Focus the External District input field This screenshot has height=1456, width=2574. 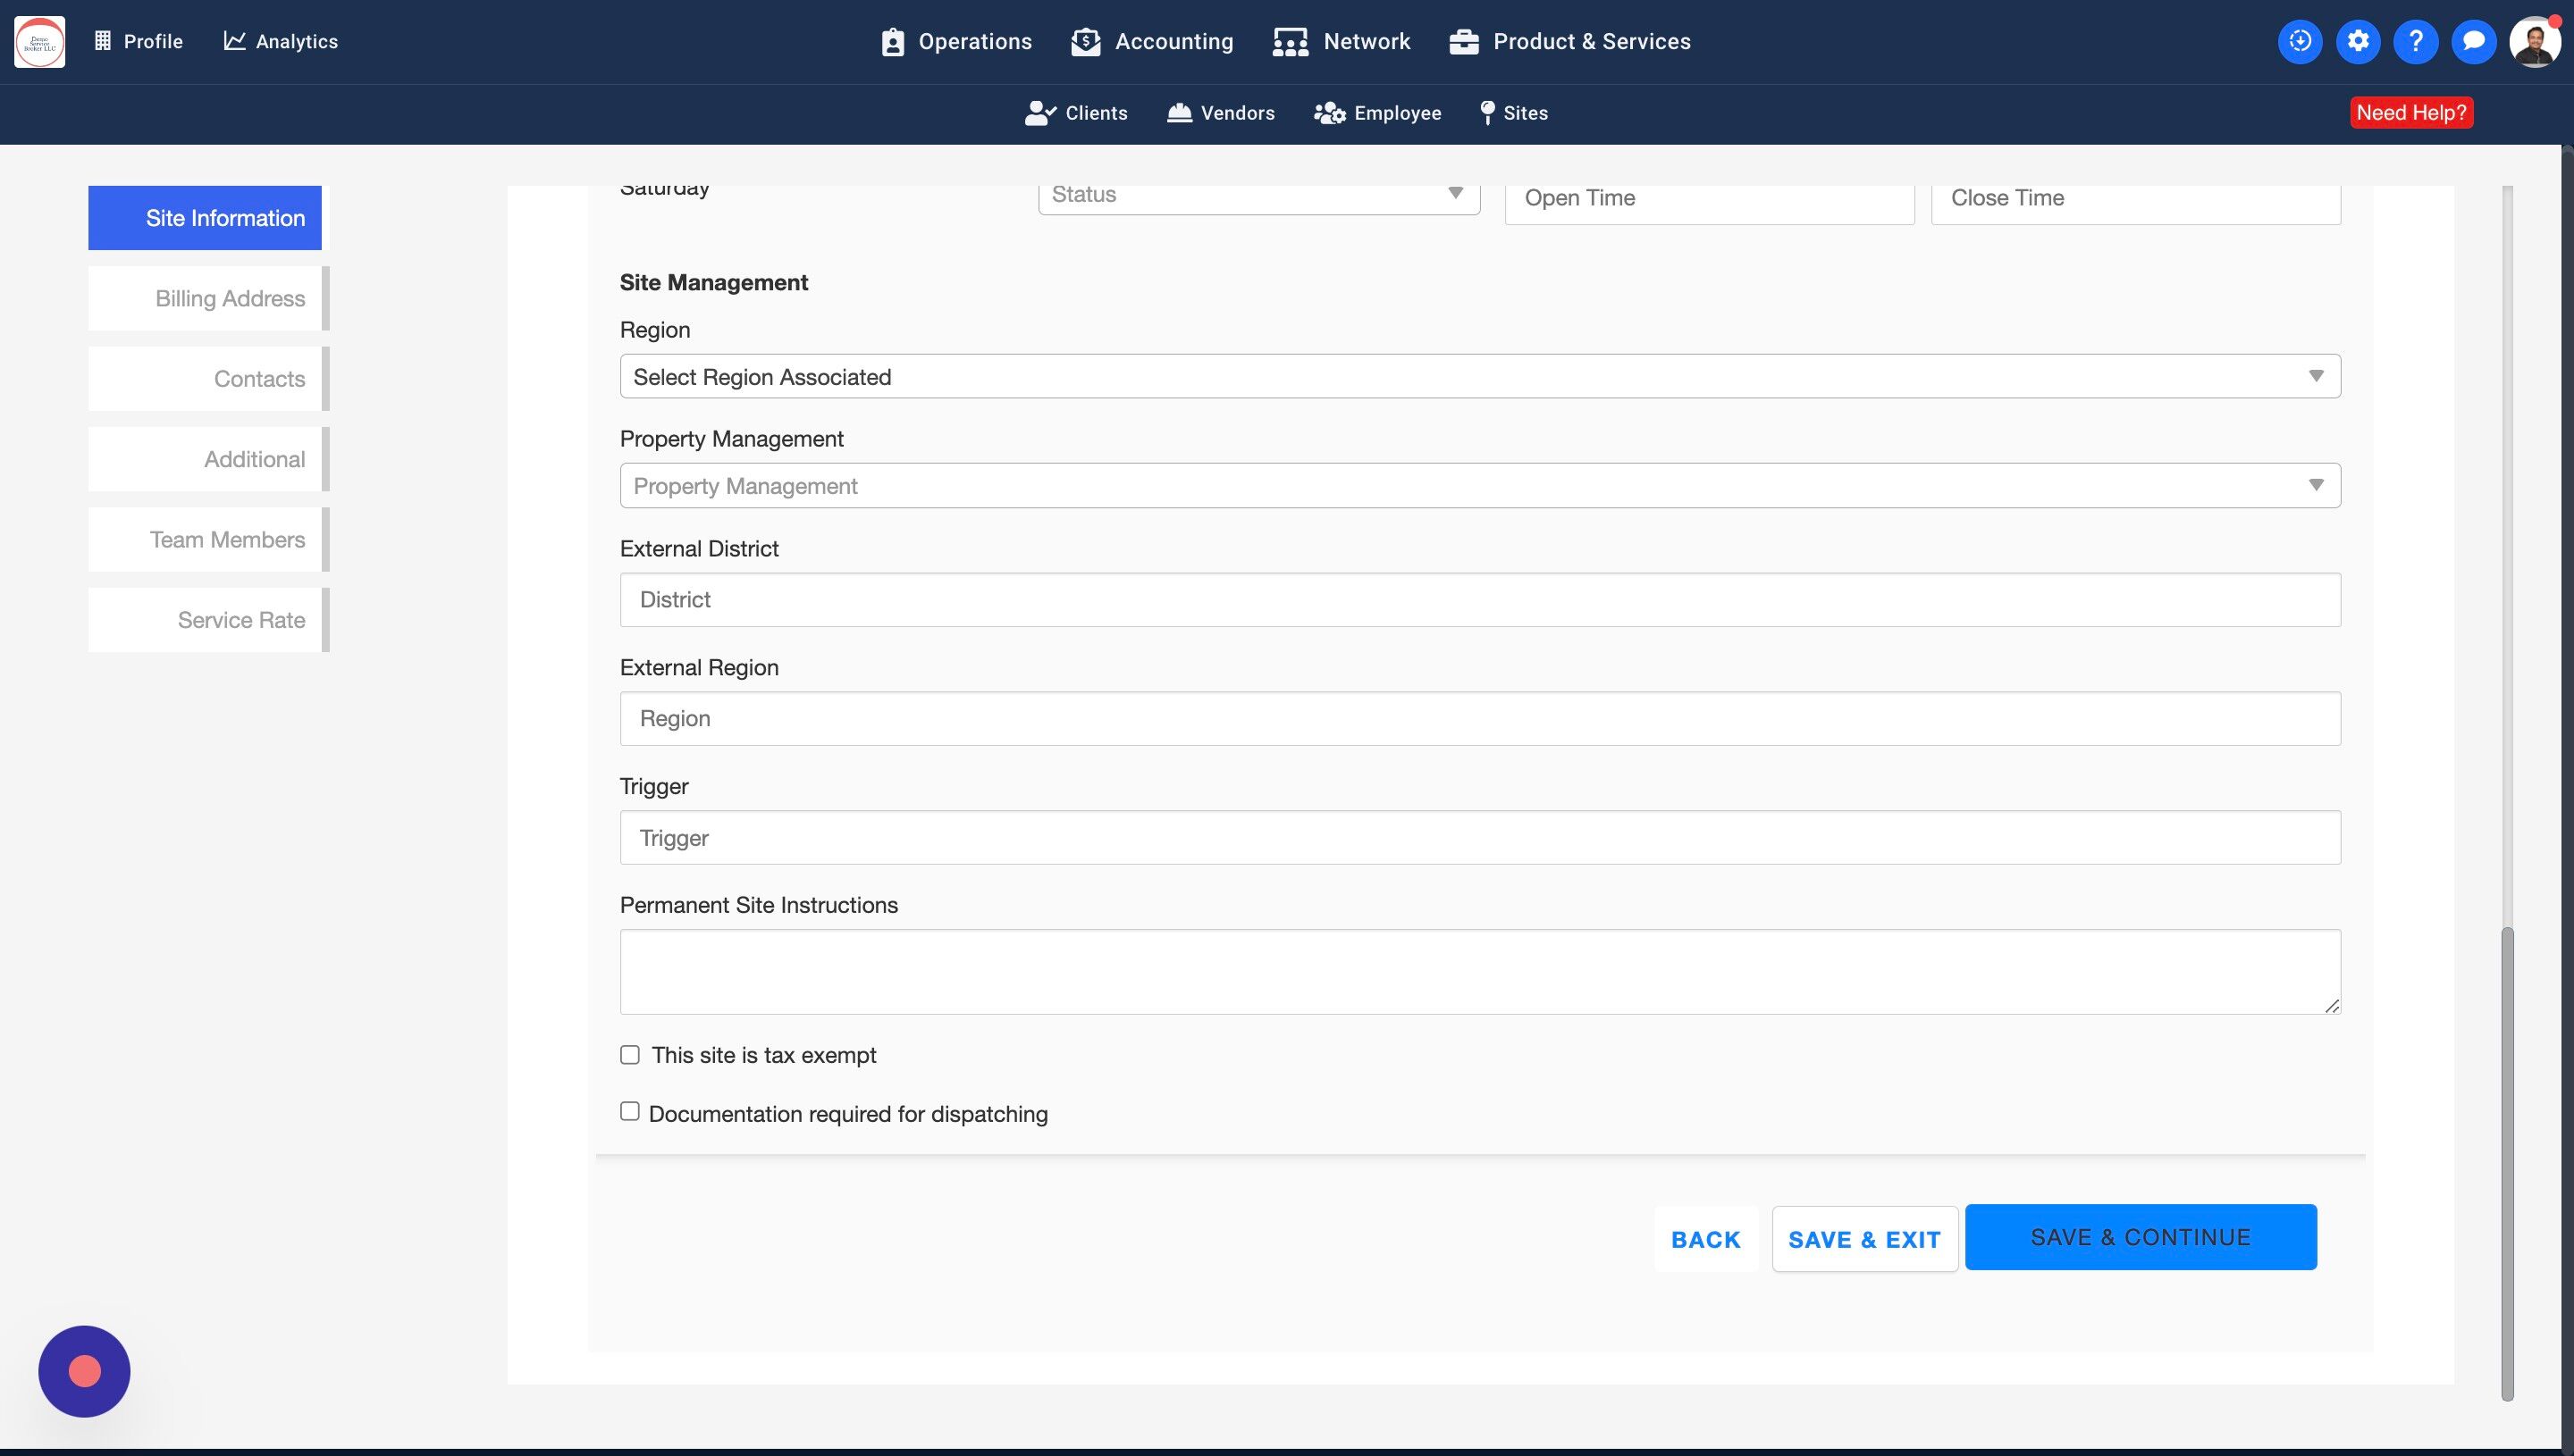[x=1478, y=600]
